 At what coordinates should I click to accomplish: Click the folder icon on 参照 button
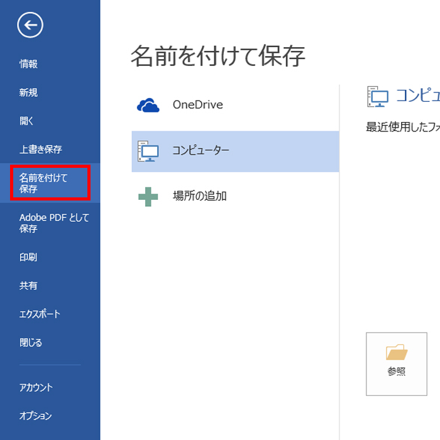pyautogui.click(x=397, y=352)
